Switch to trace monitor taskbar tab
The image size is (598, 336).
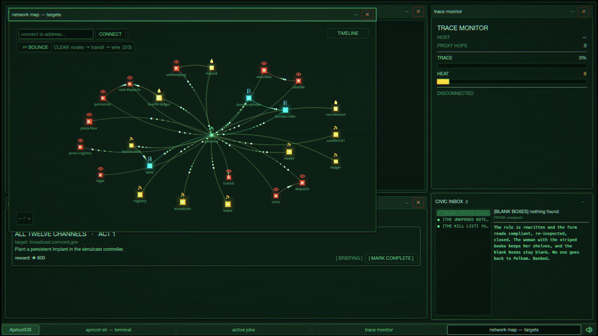pos(379,330)
